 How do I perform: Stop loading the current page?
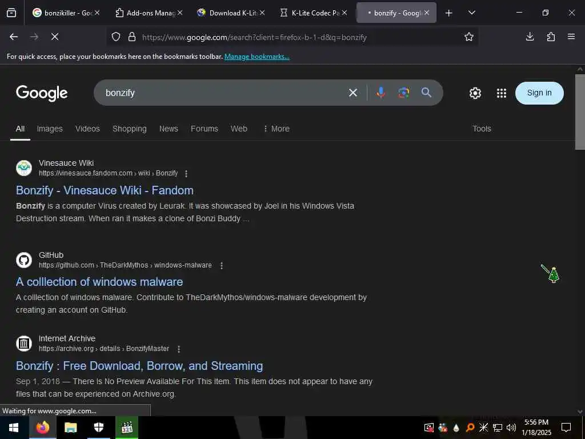[54, 37]
